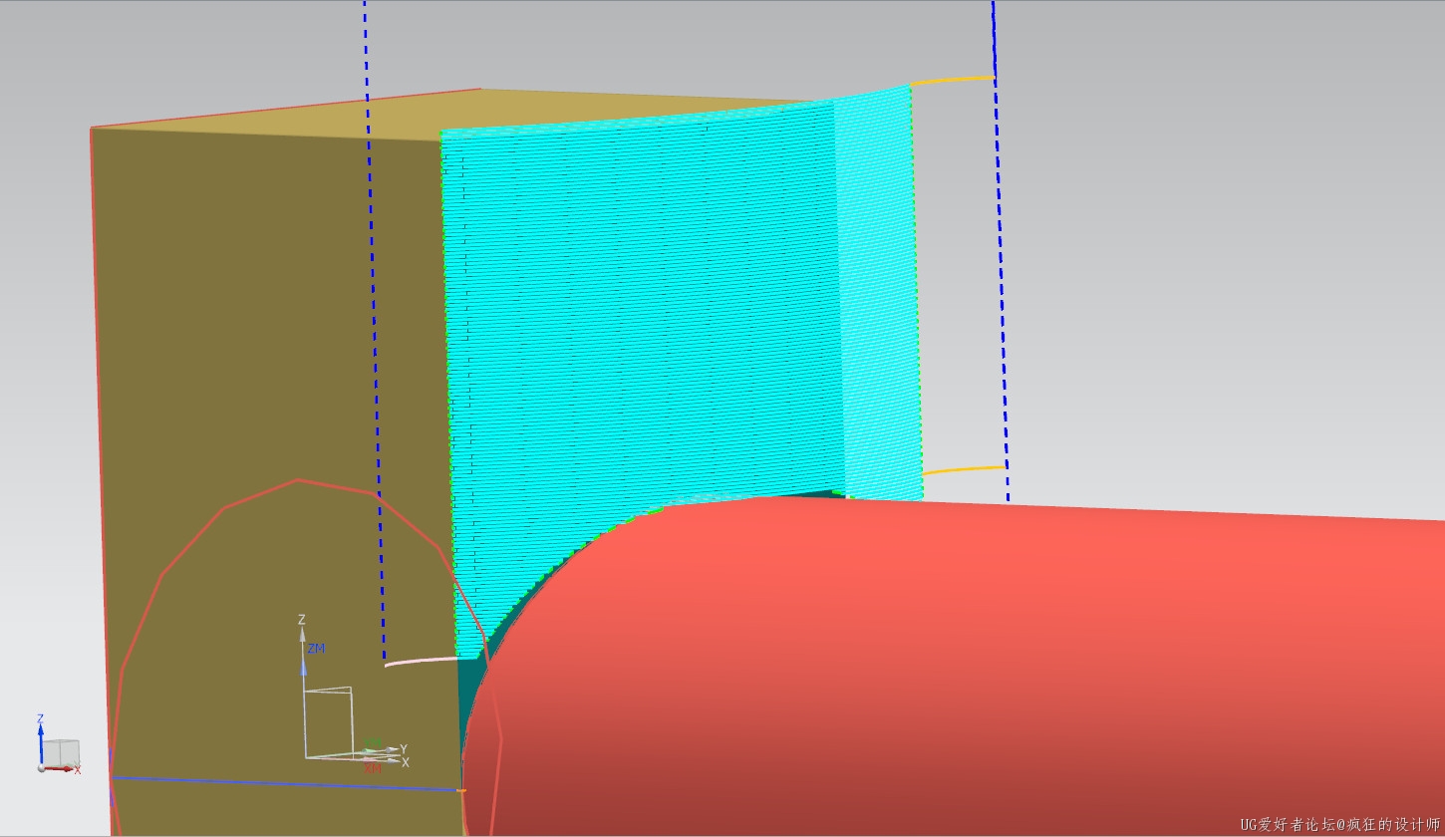
Task: Pick the lower yellow arc move
Action: (964, 469)
